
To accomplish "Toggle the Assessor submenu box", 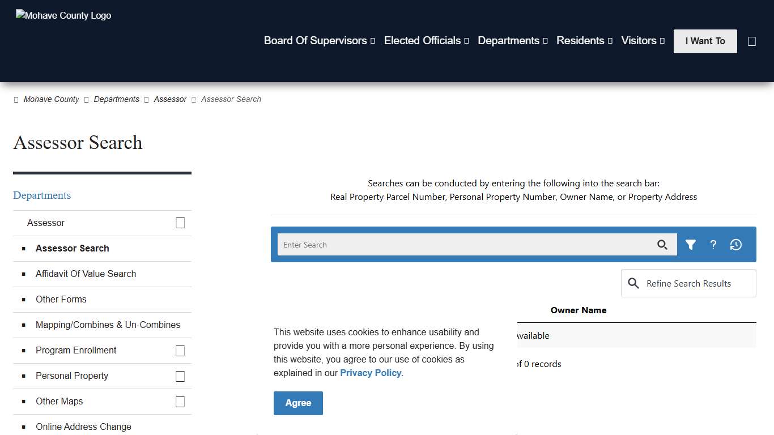I will [180, 223].
